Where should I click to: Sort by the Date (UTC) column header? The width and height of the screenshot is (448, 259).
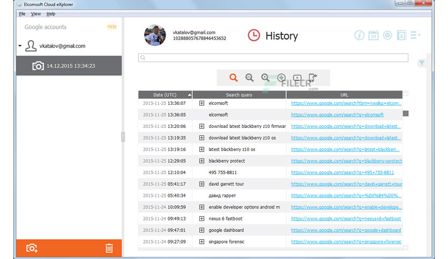(x=165, y=95)
